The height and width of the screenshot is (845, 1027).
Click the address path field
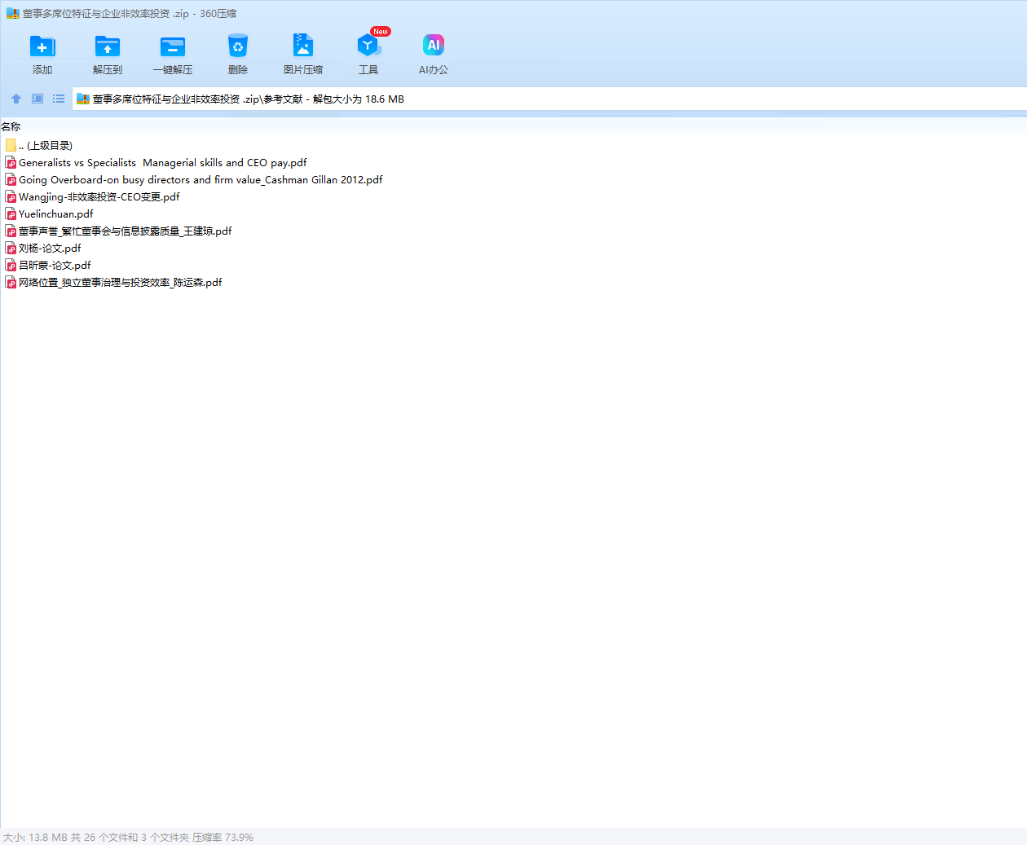point(549,99)
